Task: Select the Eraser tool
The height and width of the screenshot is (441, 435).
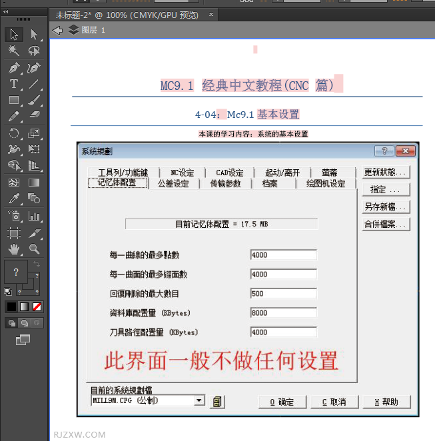Action: click(34, 115)
